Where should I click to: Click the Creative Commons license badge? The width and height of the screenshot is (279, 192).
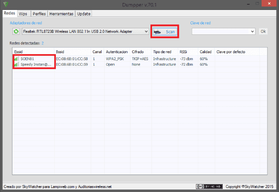[x=209, y=187]
